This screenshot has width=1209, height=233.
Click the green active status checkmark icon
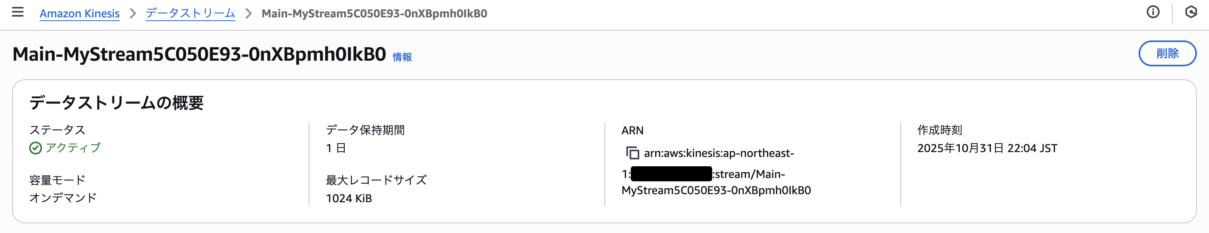click(36, 148)
